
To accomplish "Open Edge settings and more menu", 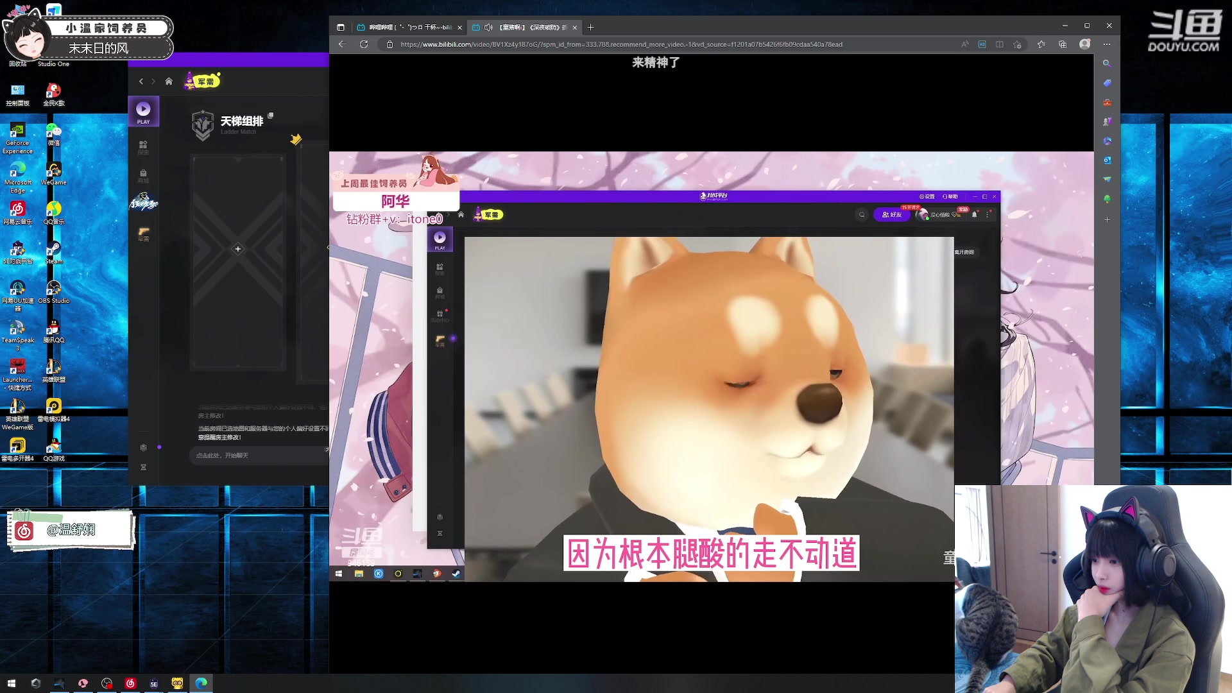I will tap(1107, 44).
